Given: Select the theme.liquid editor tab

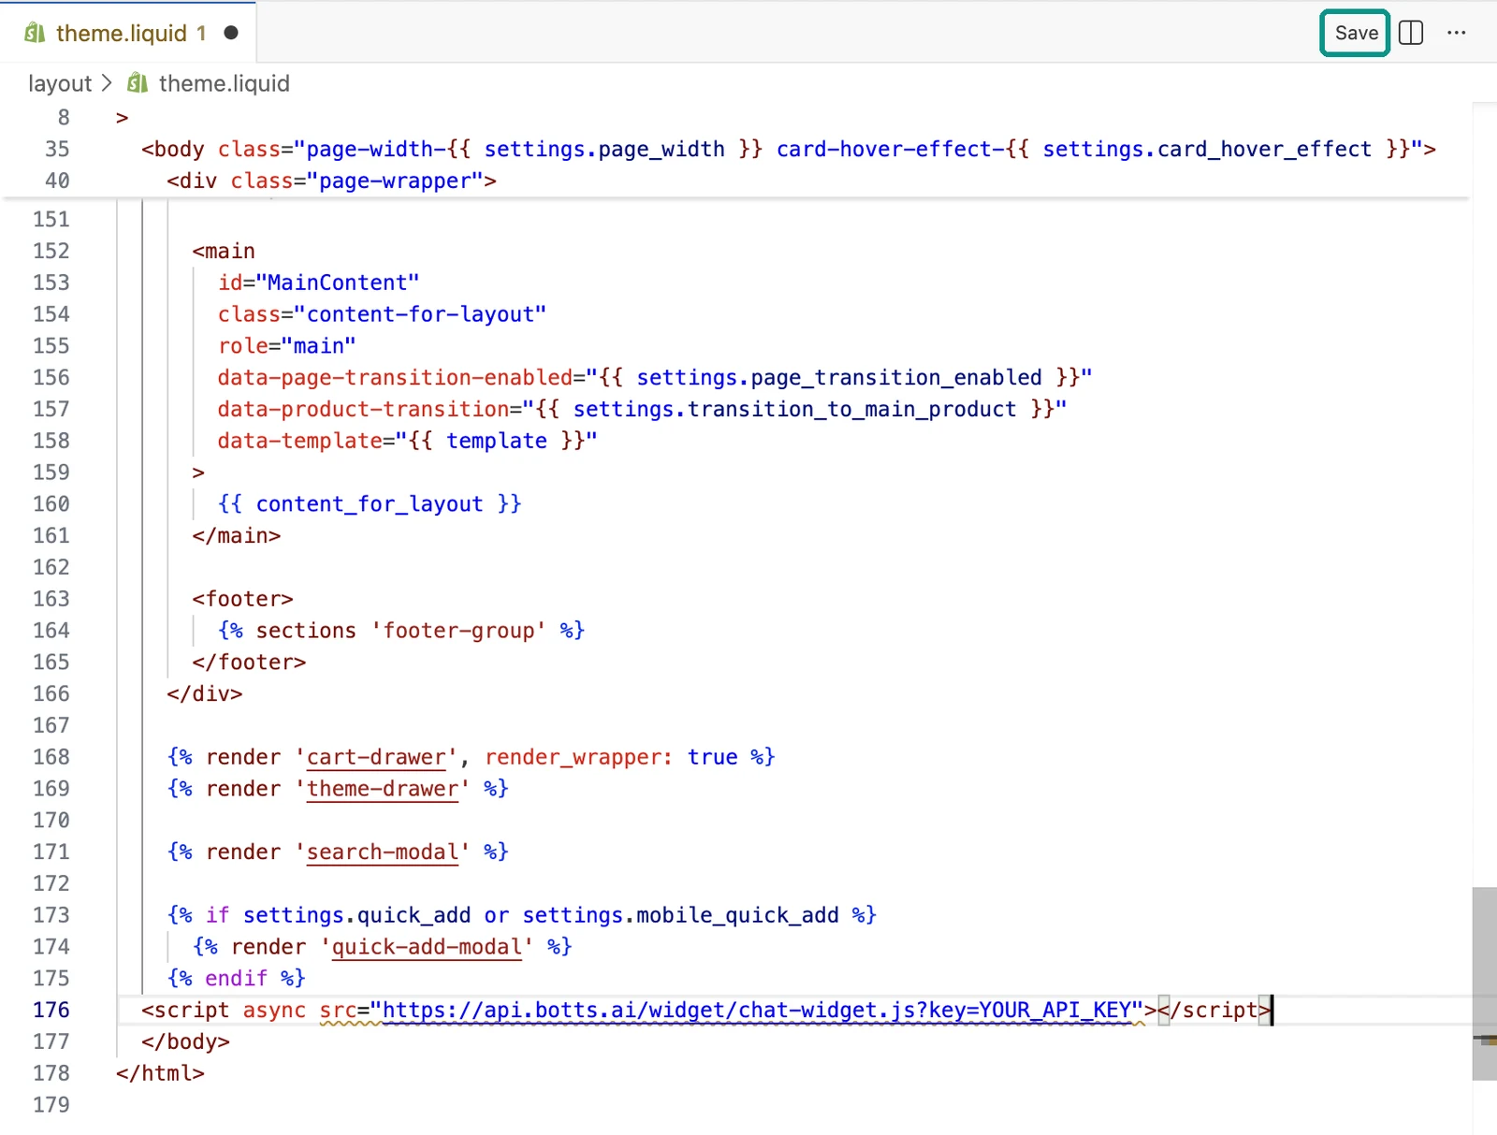Looking at the screenshot, I should [128, 33].
